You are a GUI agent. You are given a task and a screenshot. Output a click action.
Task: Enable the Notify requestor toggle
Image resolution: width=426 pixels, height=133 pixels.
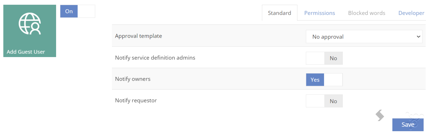(x=324, y=101)
